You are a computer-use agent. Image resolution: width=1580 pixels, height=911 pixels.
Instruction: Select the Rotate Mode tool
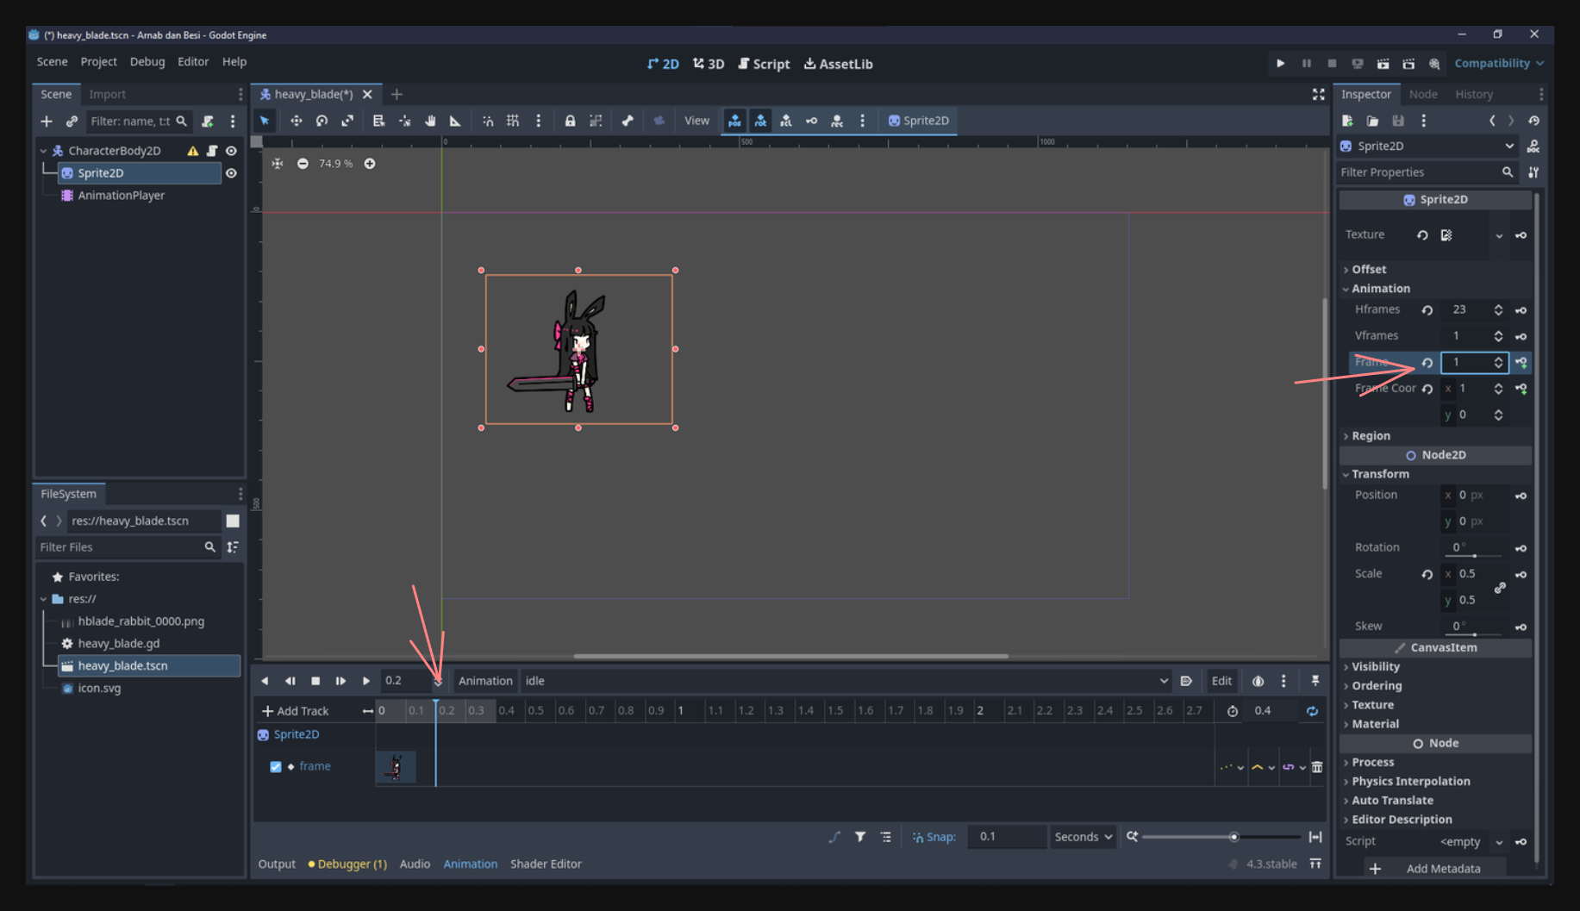pyautogui.click(x=322, y=121)
